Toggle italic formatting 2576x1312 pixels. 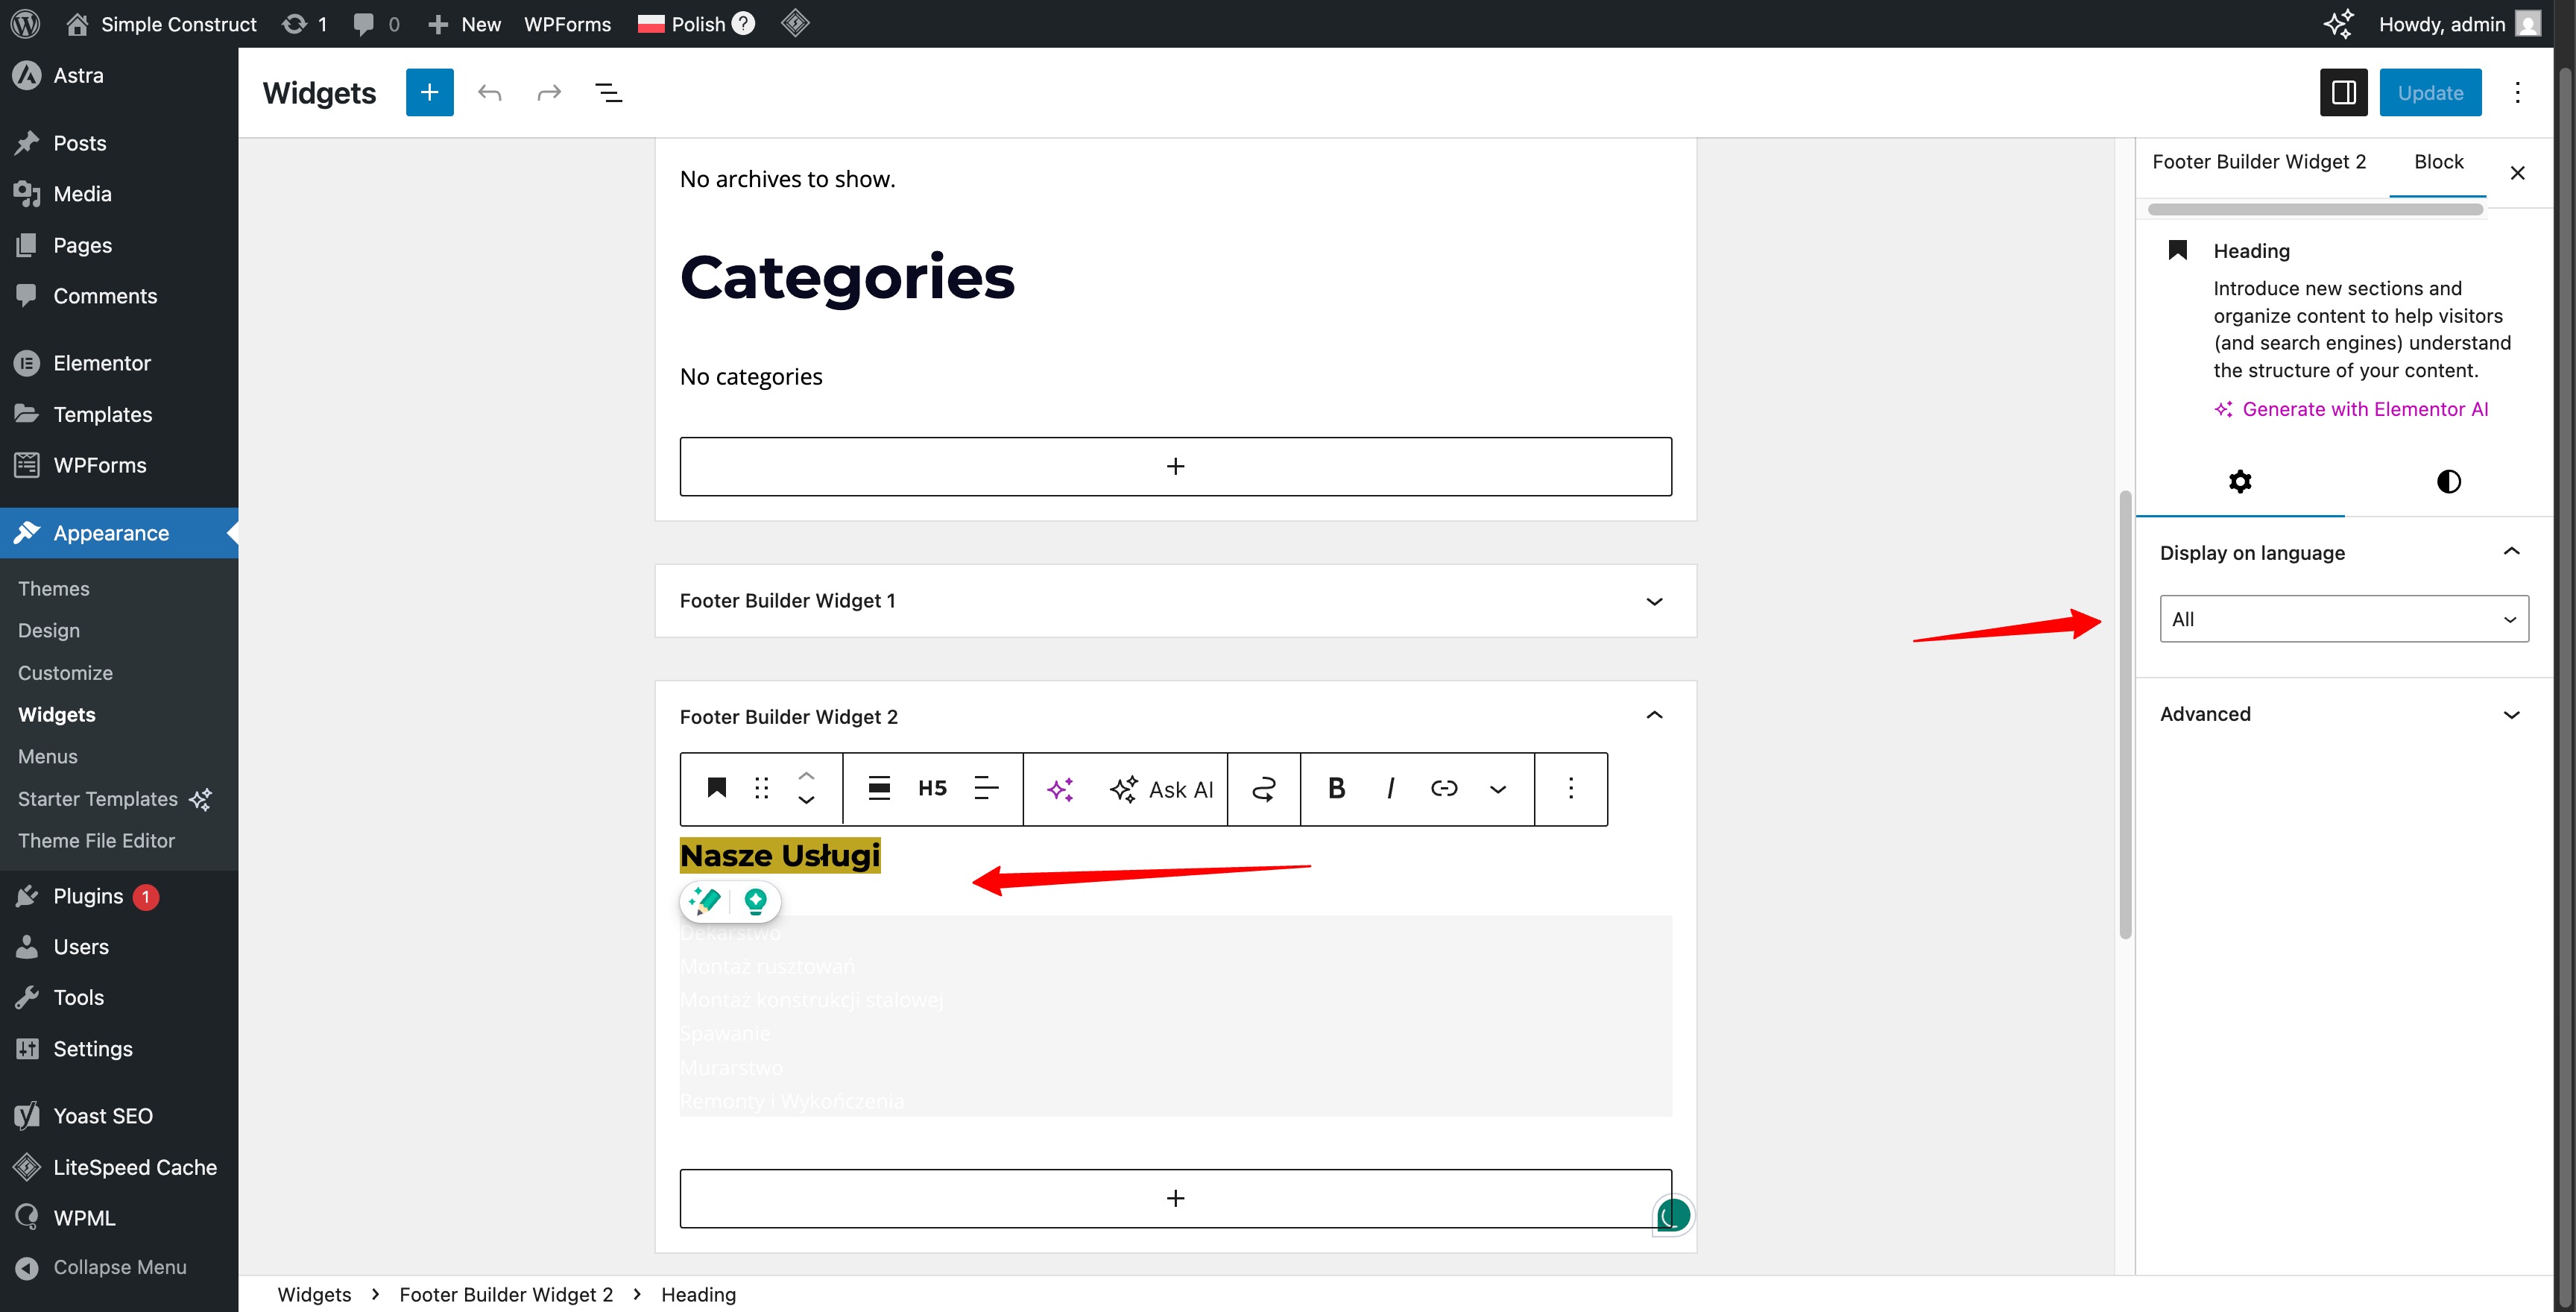coord(1390,789)
